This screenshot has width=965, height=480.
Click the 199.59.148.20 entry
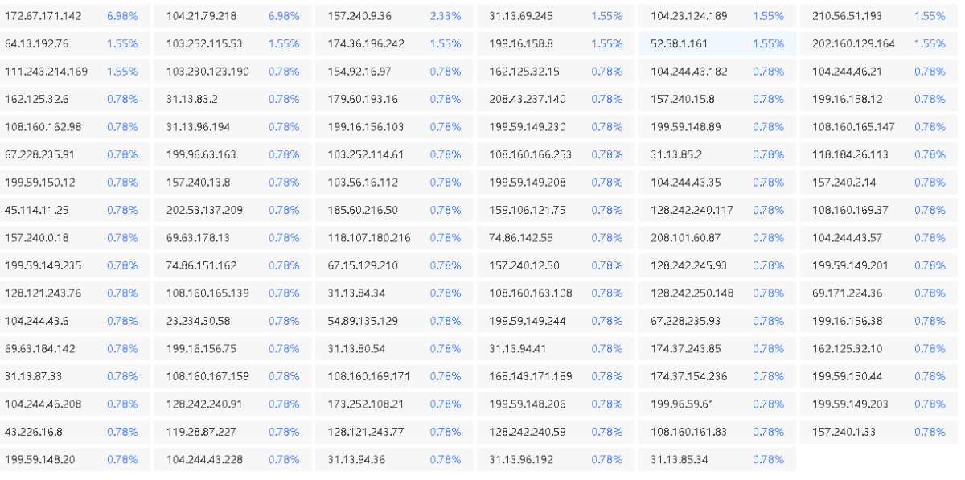pyautogui.click(x=40, y=459)
